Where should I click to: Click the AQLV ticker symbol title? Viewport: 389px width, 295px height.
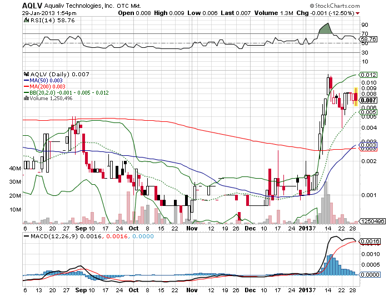click(x=32, y=6)
